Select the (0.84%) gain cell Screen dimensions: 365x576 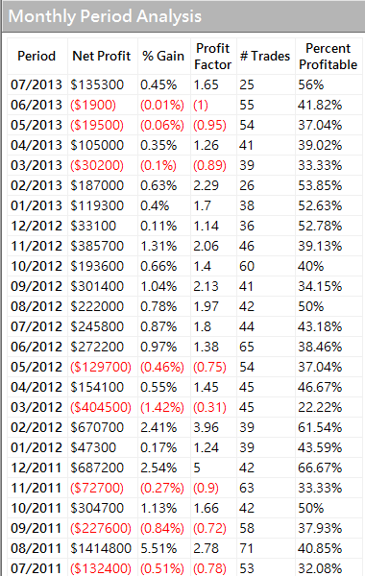(x=162, y=528)
